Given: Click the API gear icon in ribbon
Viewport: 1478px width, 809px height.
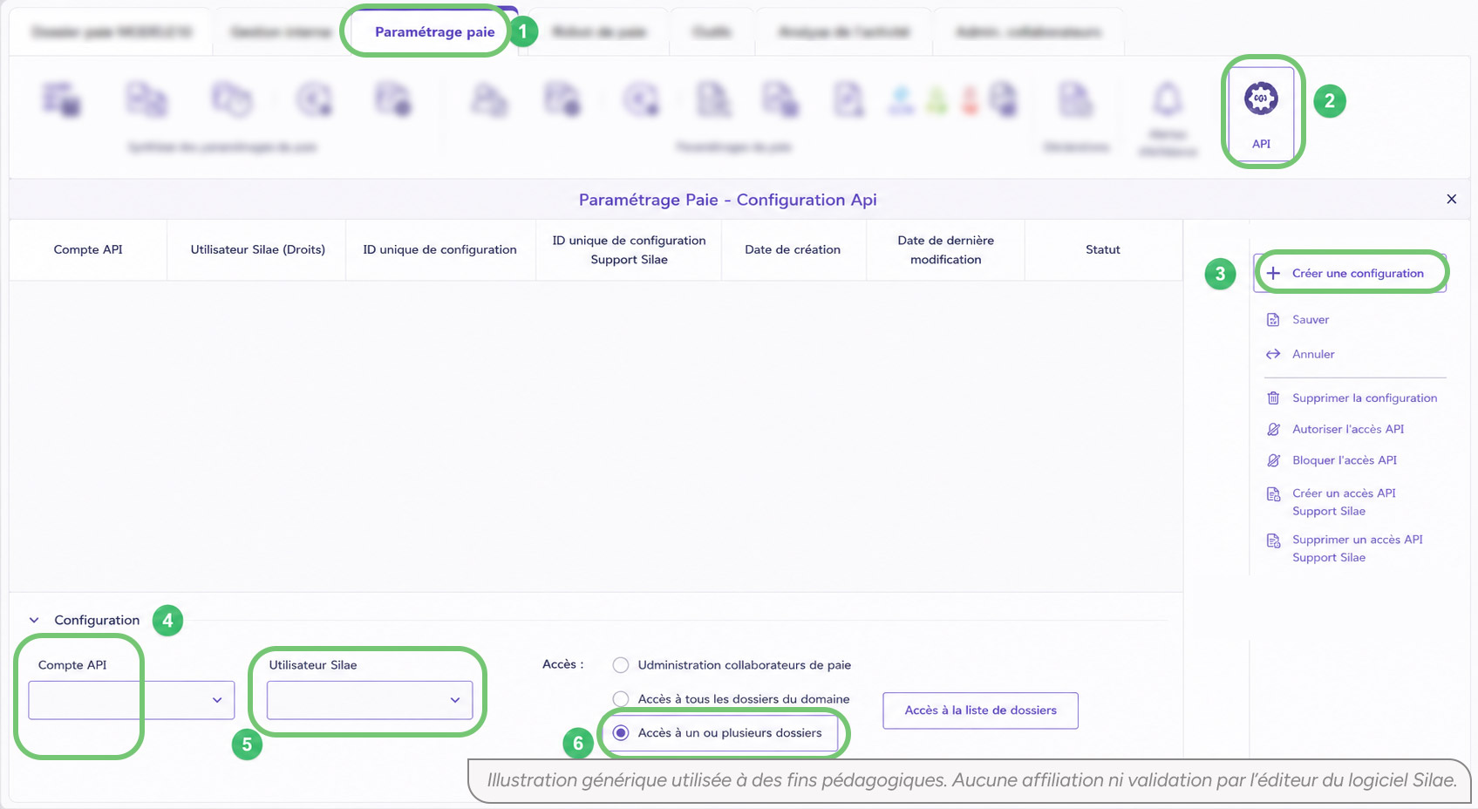Looking at the screenshot, I should [x=1261, y=99].
